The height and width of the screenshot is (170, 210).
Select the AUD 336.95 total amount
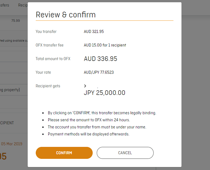pos(100,59)
